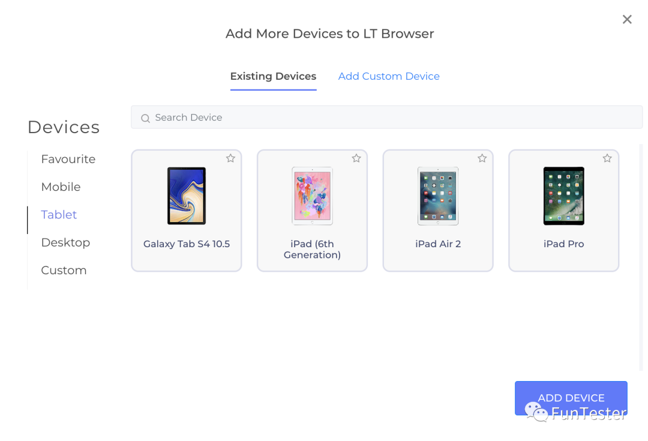Star the iPad Pro device card
This screenshot has height=441, width=648.
(x=607, y=158)
